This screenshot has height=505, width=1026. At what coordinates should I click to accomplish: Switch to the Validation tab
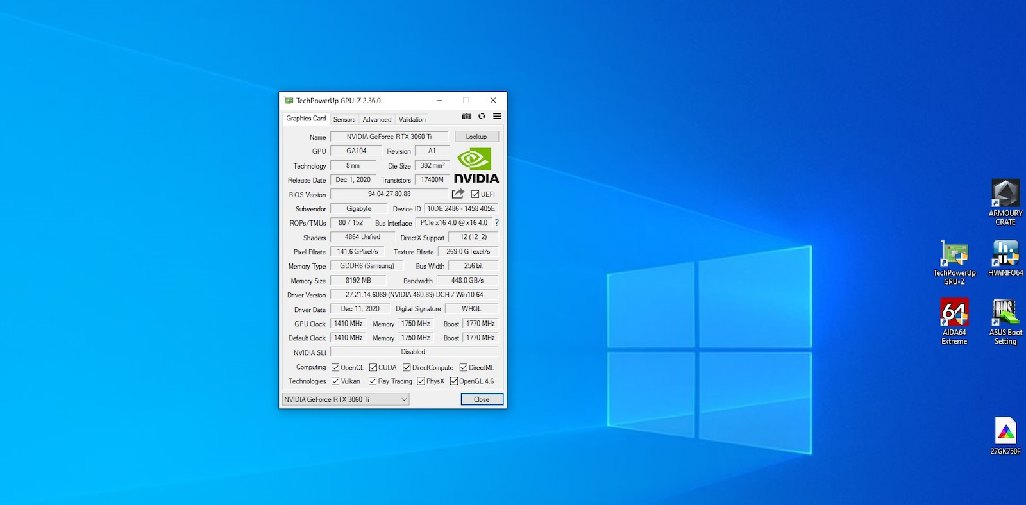coord(412,119)
